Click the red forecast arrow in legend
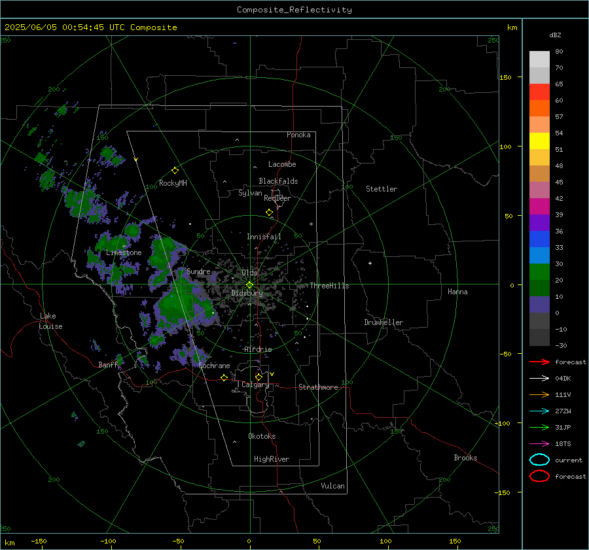Viewport: 589px width, 550px height. click(539, 362)
